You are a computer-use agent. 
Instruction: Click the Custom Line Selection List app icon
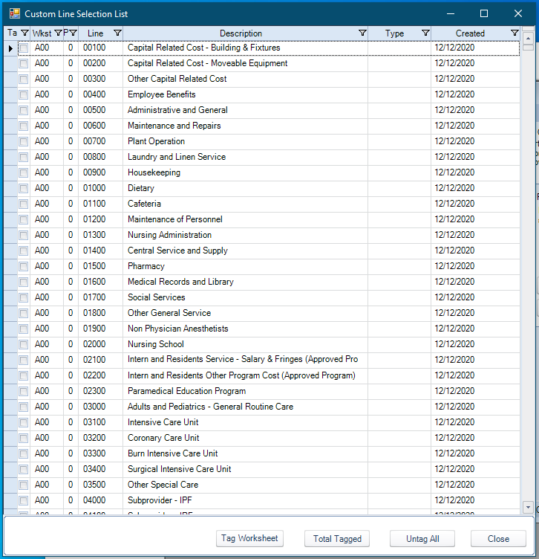tap(15, 13)
